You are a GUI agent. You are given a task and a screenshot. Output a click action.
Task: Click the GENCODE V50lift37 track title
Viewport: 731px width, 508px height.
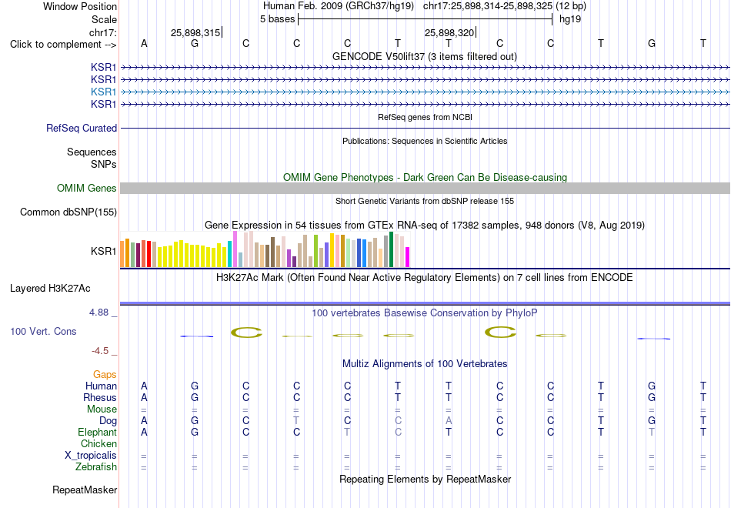point(425,56)
